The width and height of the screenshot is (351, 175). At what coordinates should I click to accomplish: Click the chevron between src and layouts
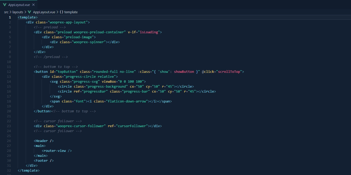10,12
